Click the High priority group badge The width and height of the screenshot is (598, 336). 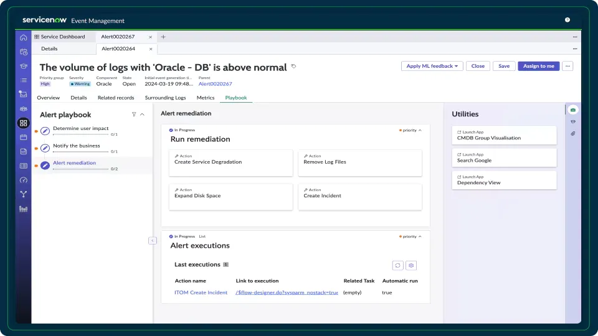tap(45, 84)
